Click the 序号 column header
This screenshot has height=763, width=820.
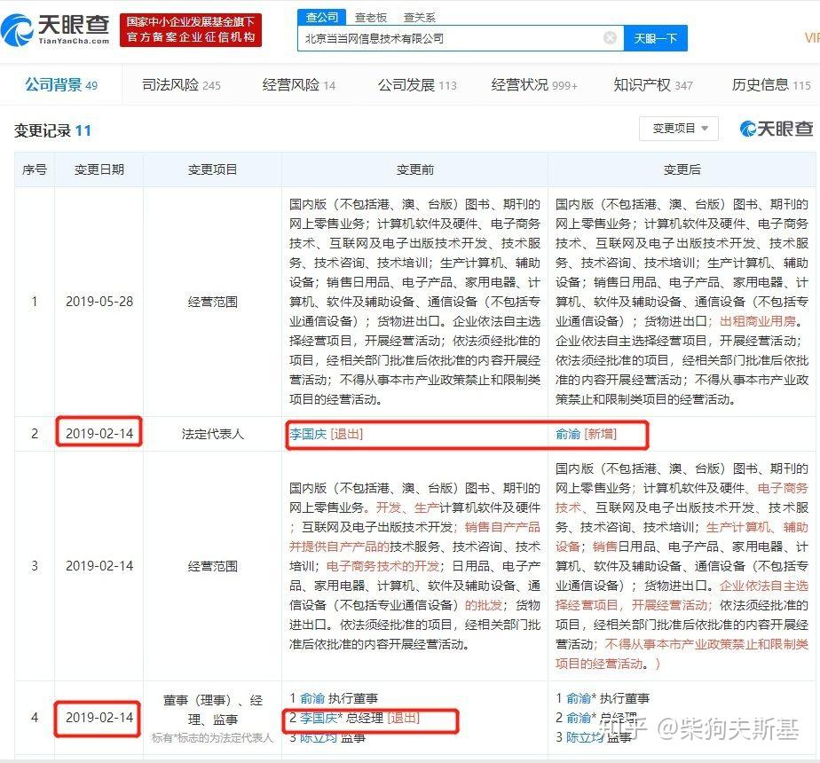coord(35,169)
